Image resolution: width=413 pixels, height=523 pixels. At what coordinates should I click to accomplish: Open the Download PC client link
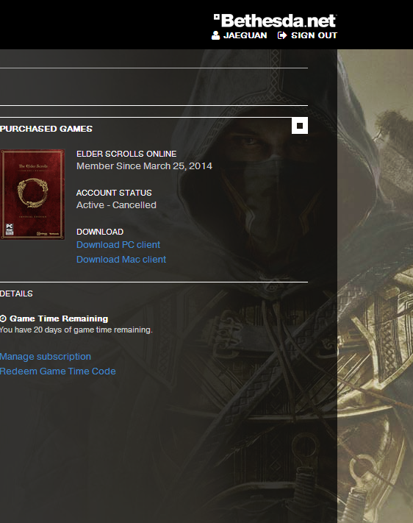pyautogui.click(x=118, y=245)
